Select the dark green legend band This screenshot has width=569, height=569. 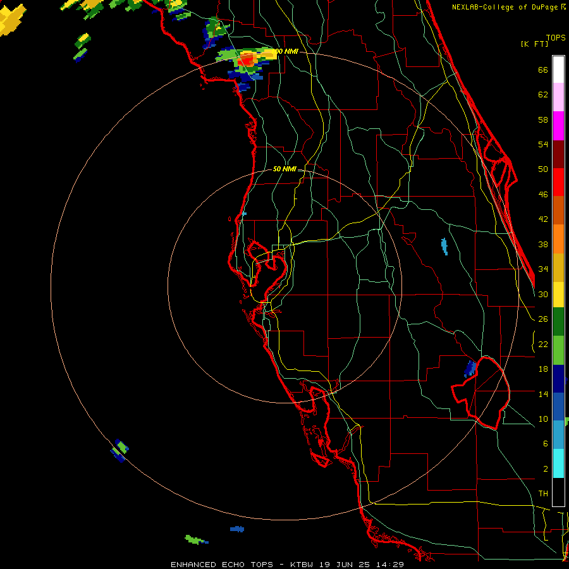coord(558,322)
